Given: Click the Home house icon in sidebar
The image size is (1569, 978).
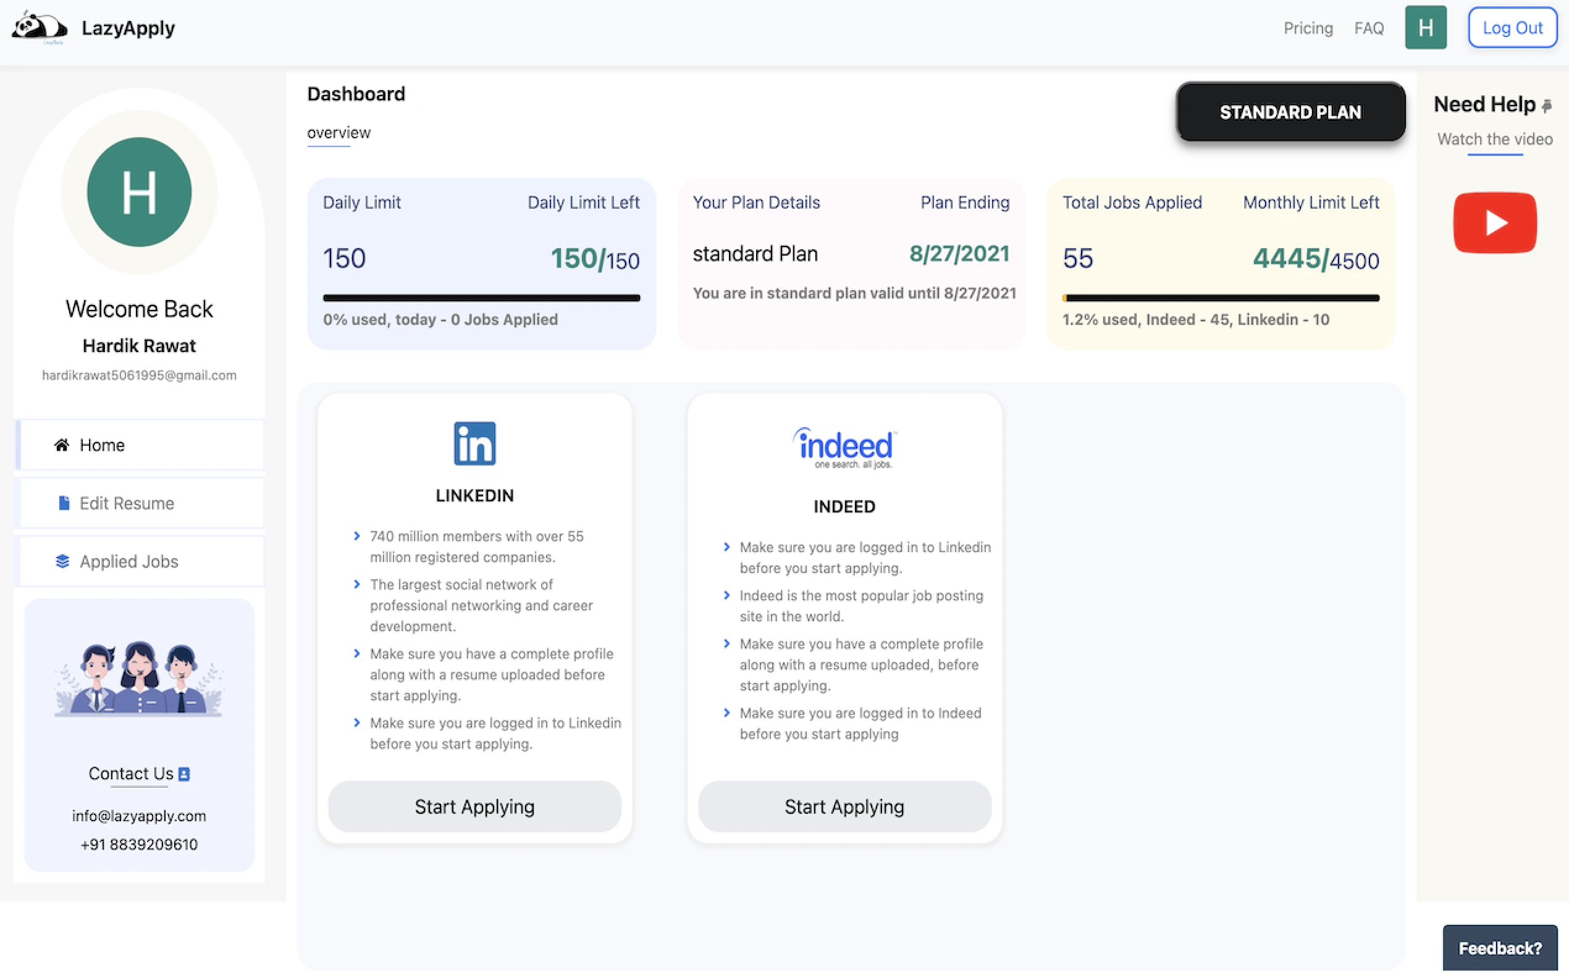Looking at the screenshot, I should (x=62, y=445).
